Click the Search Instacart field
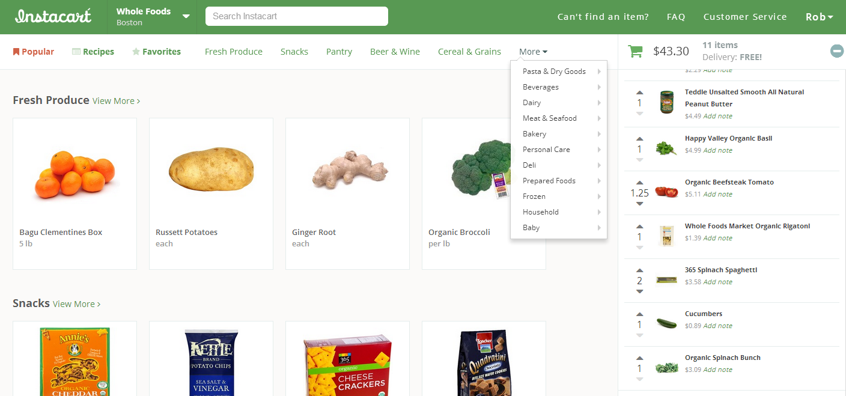 tap(297, 16)
